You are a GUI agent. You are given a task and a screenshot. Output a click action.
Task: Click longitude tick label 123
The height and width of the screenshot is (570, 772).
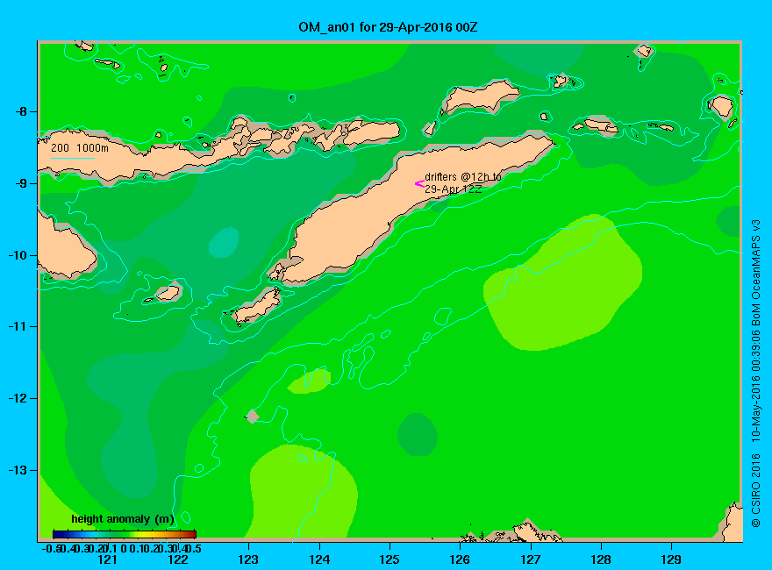[248, 559]
